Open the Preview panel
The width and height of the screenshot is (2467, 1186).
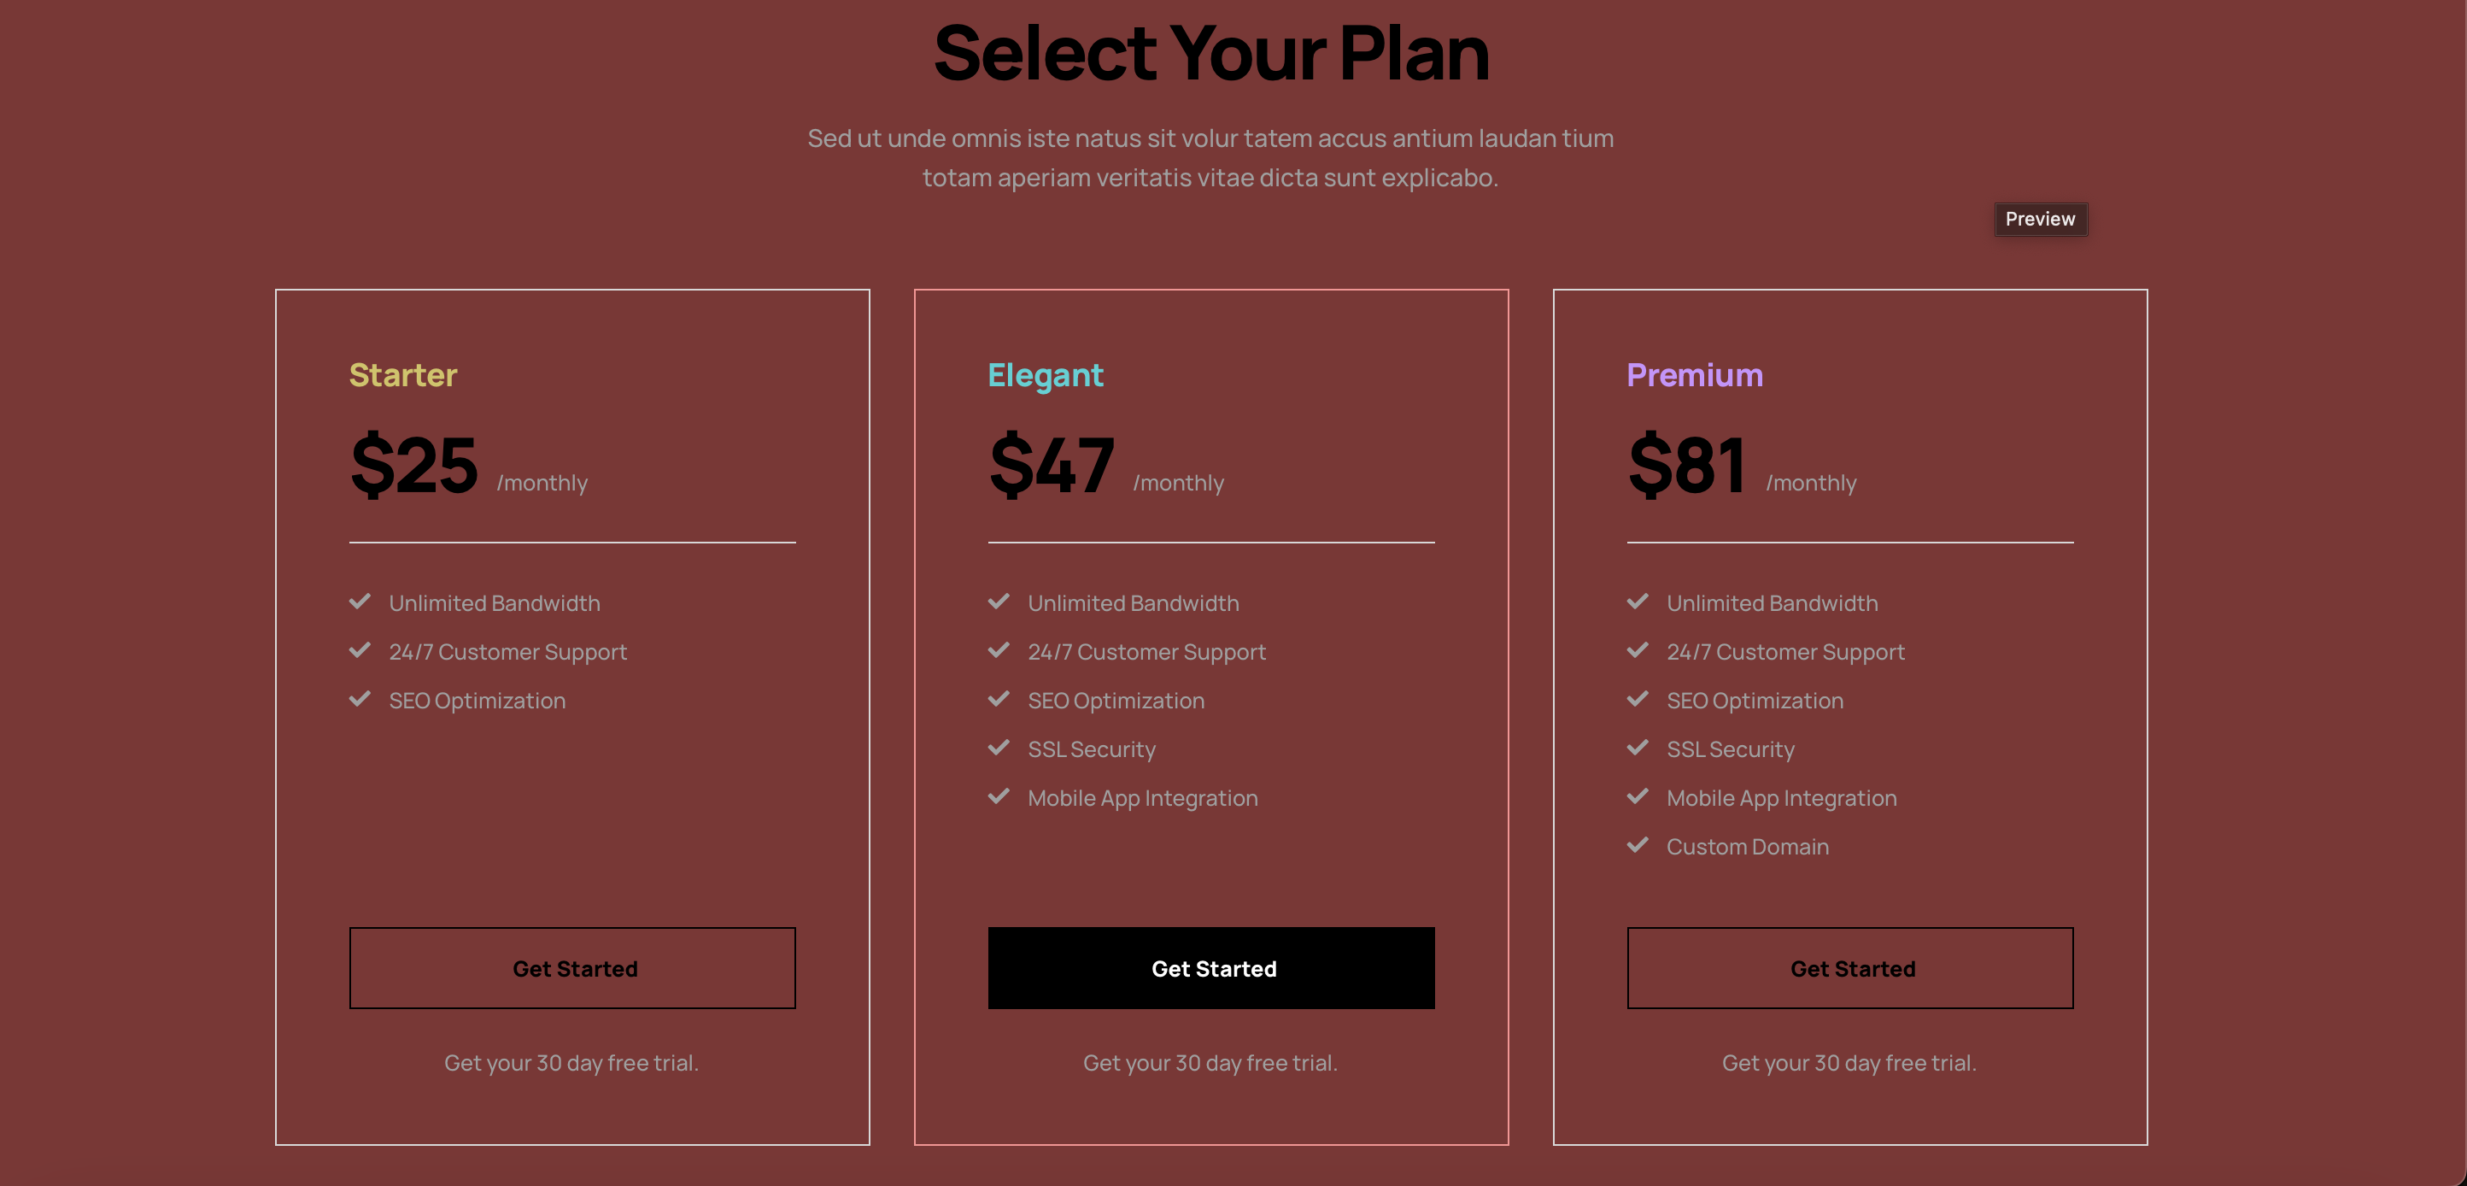(x=2041, y=220)
